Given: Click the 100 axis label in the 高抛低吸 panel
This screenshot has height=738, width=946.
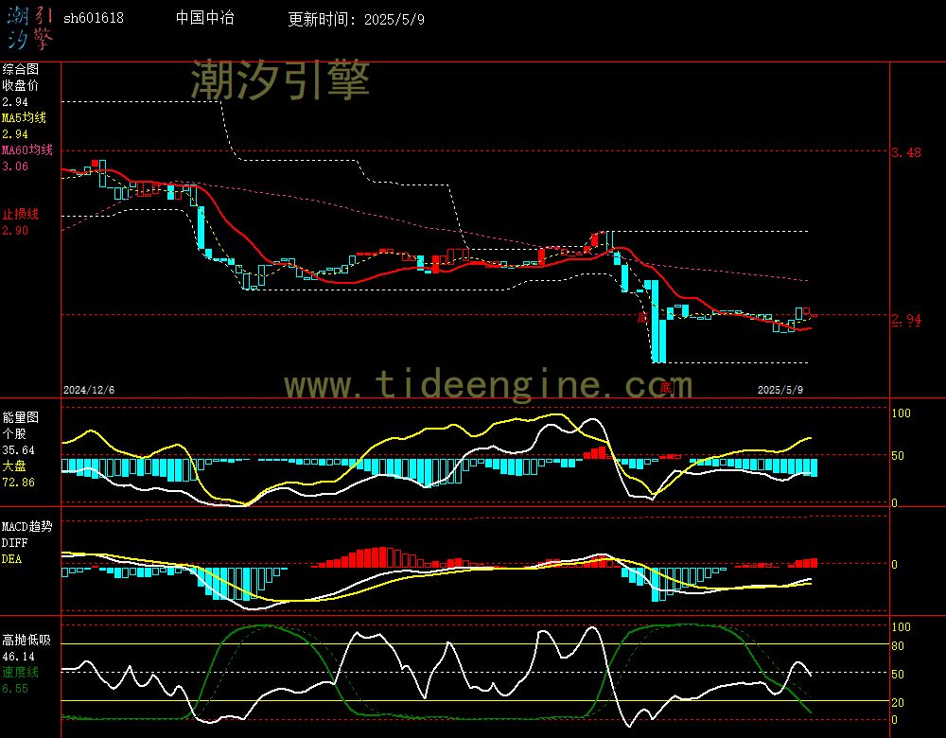Looking at the screenshot, I should 901,627.
